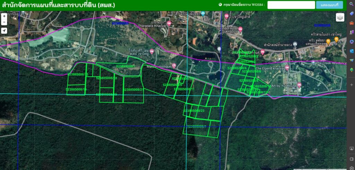Select The Creek Residence map pin
Screen dimensions: 355x170
(x=313, y=63)
